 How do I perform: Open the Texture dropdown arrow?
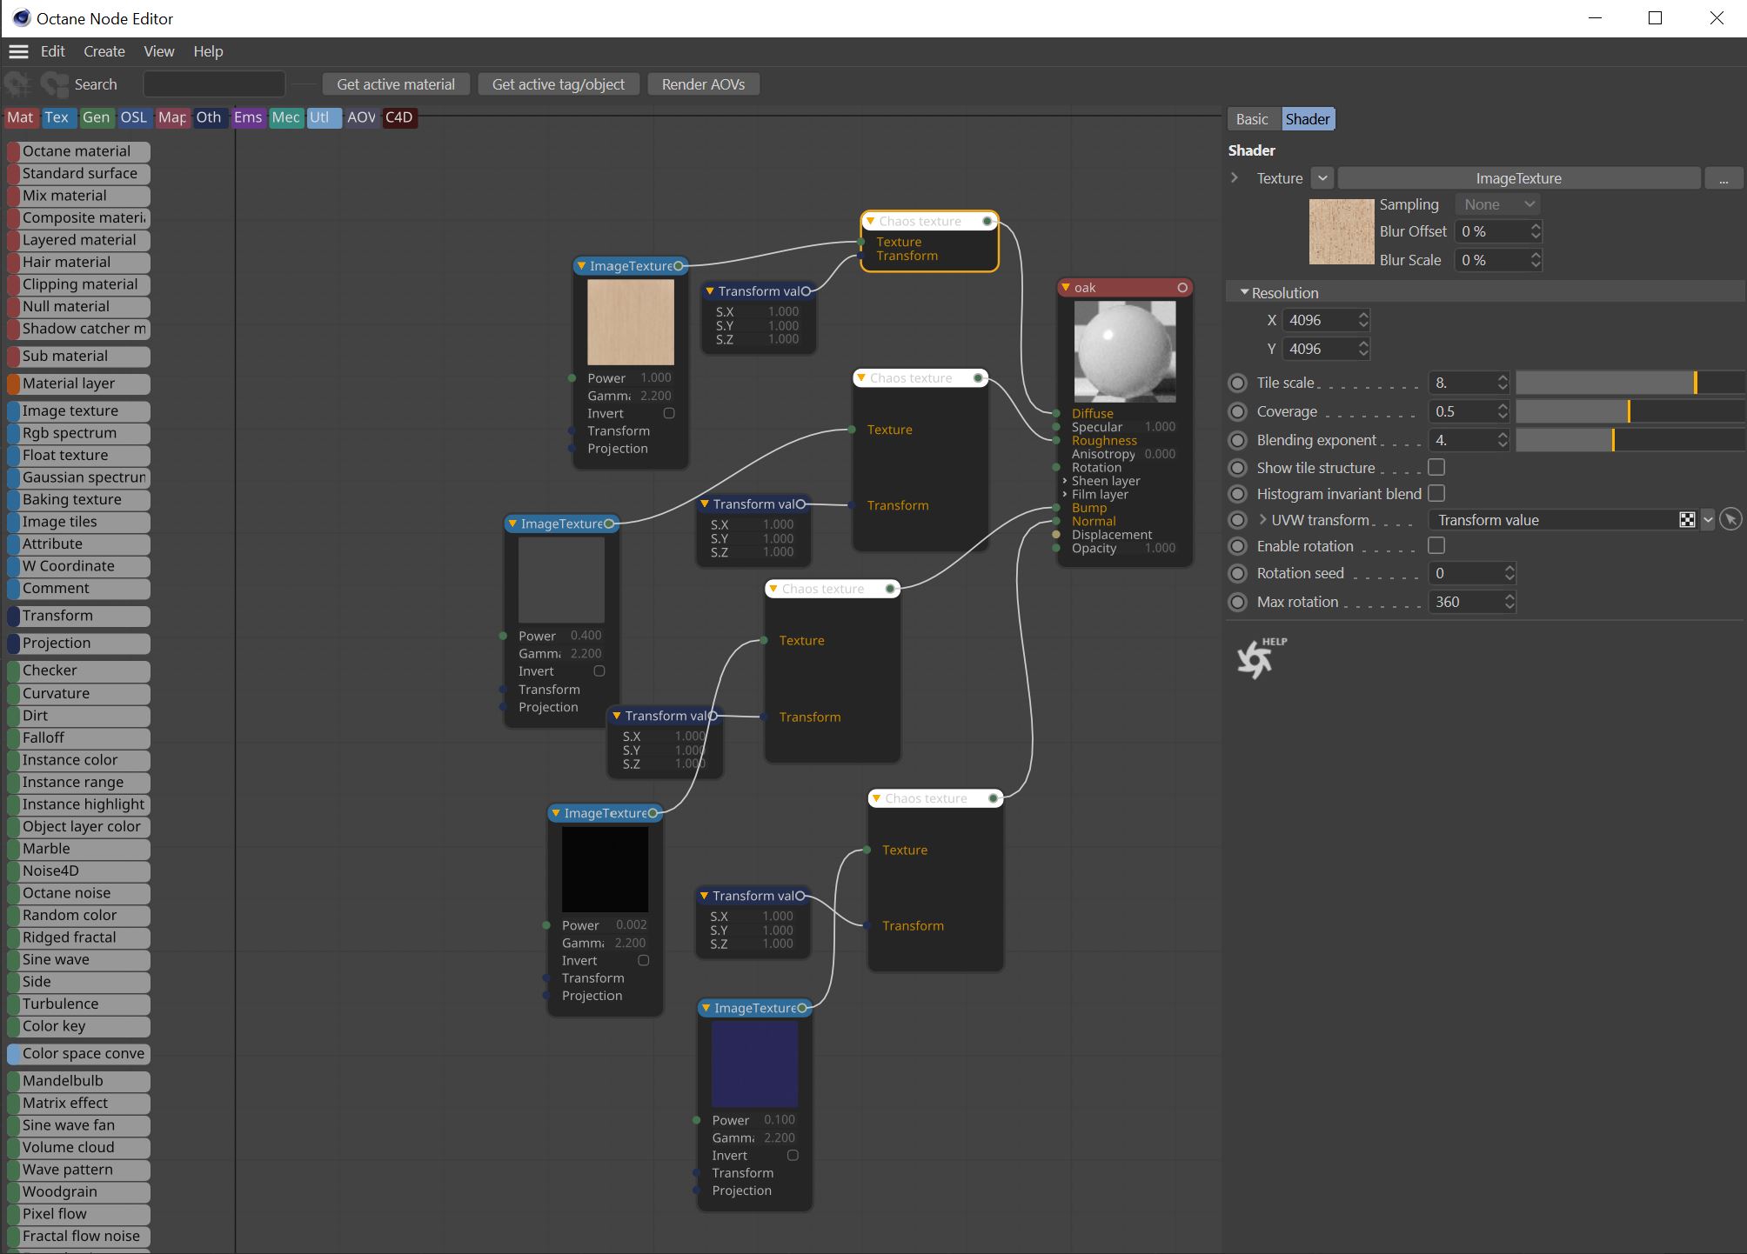(1322, 178)
